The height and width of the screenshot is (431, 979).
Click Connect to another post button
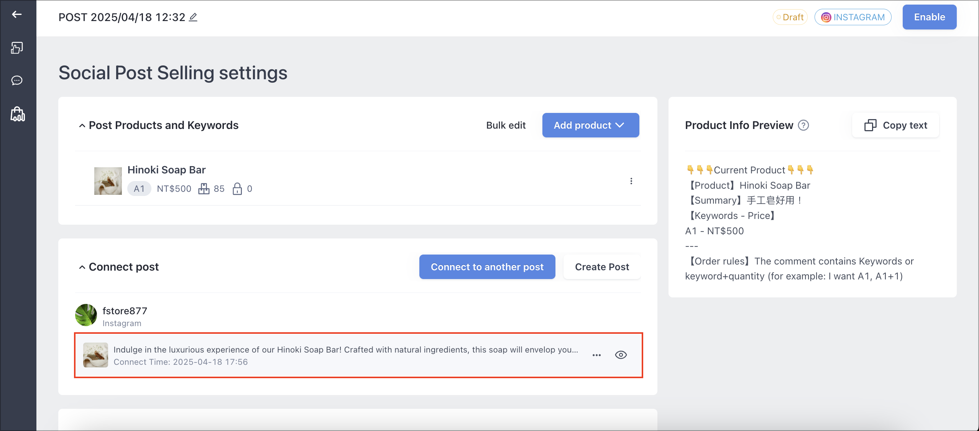point(487,267)
